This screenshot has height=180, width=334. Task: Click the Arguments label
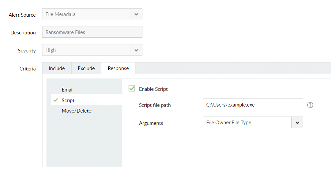pos(151,123)
